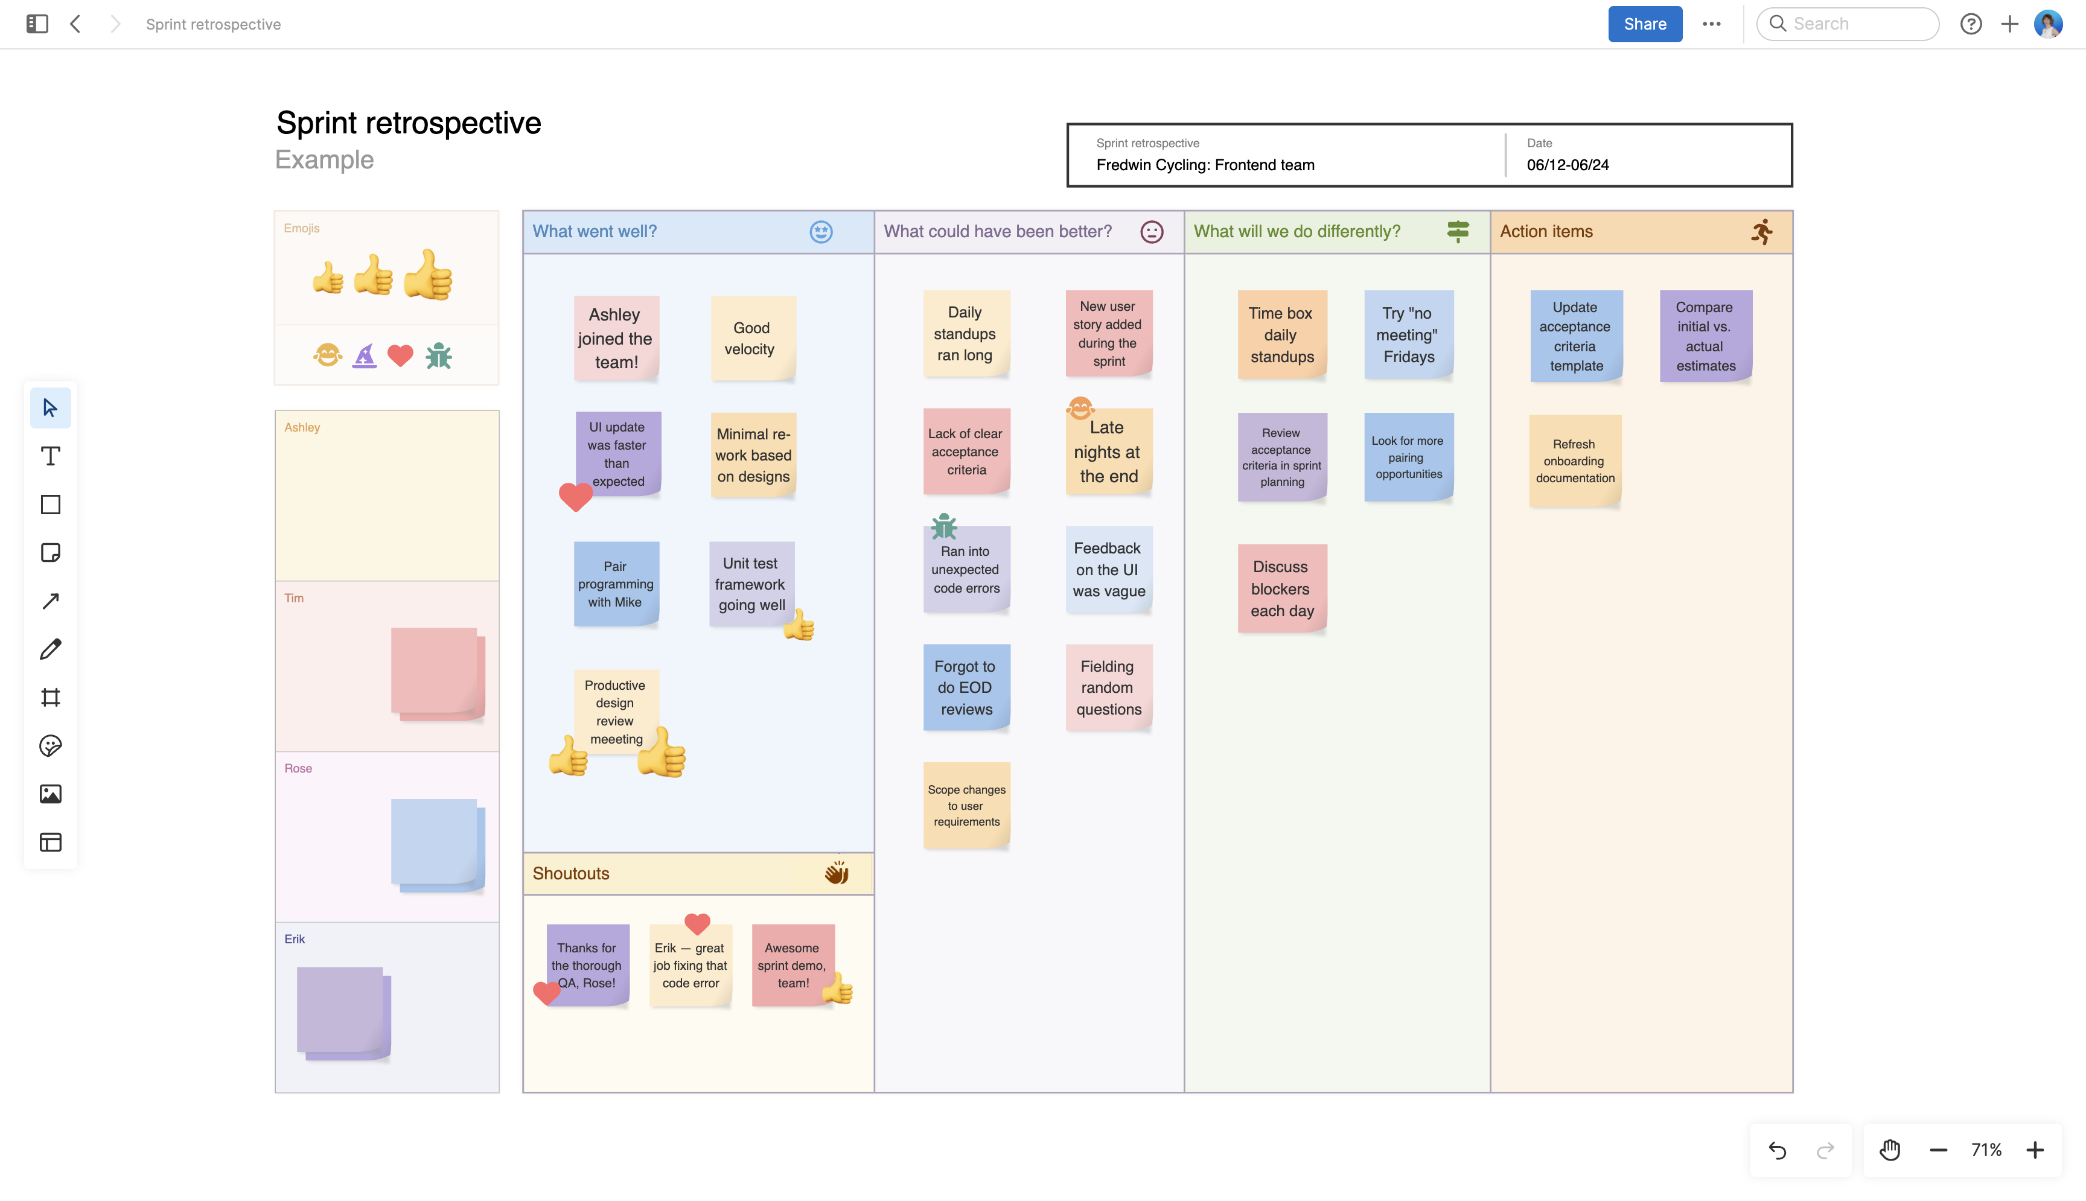Click the Search field

point(1848,24)
